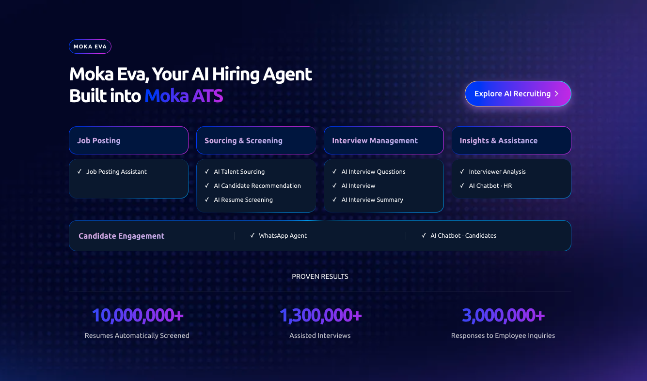Click the Candidate Engagement label
The width and height of the screenshot is (647, 381).
(122, 236)
